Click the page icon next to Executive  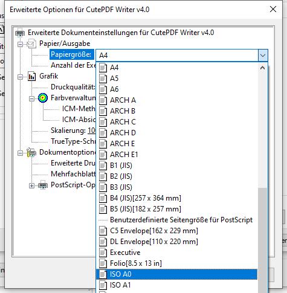point(103,253)
